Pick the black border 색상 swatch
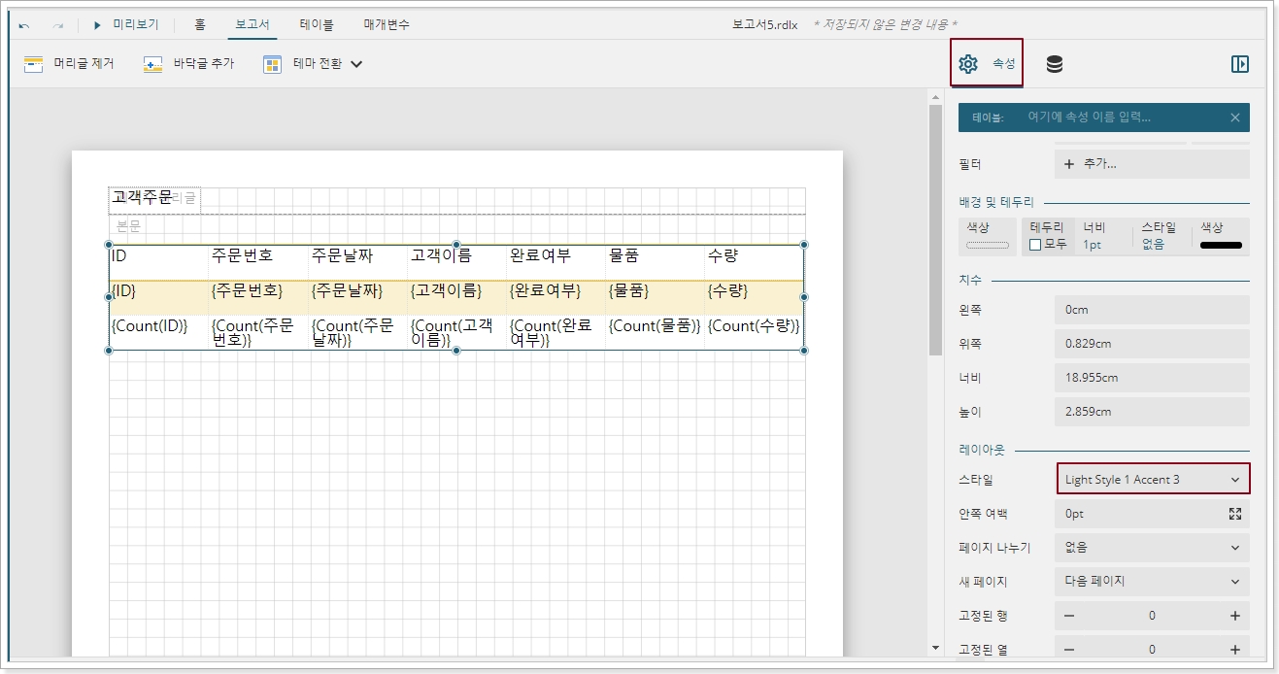 (x=1221, y=245)
